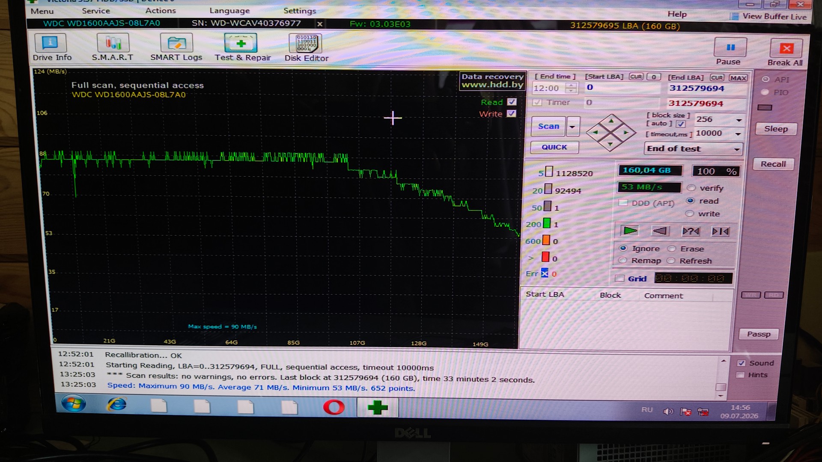Click the Scan button
This screenshot has width=822, height=462.
click(x=548, y=126)
